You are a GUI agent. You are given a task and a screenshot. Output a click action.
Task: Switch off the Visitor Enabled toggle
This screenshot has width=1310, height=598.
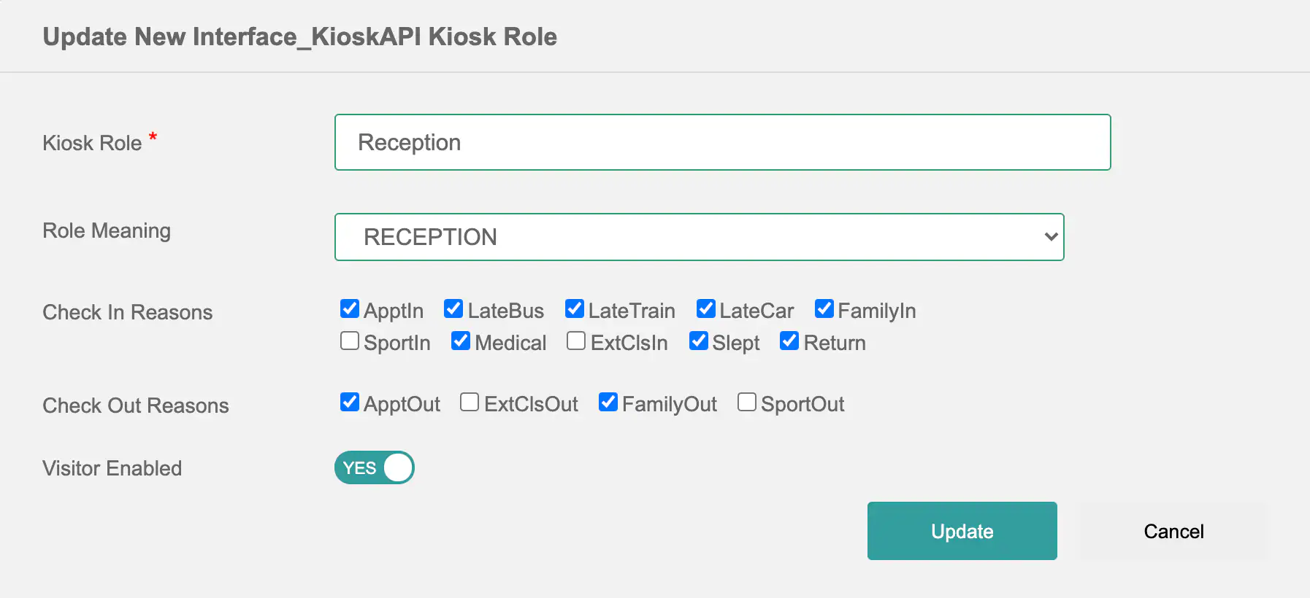click(x=375, y=468)
